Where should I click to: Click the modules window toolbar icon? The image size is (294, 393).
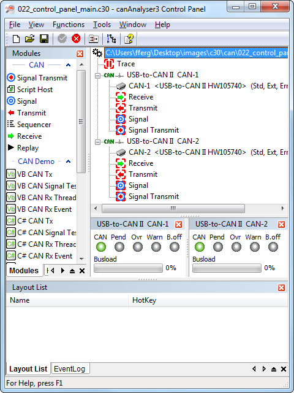pos(94,39)
